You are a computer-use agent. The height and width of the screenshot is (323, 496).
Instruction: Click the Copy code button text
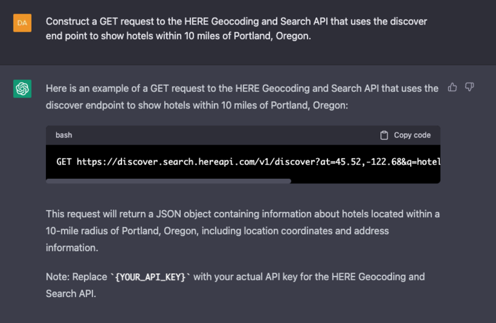tap(412, 135)
